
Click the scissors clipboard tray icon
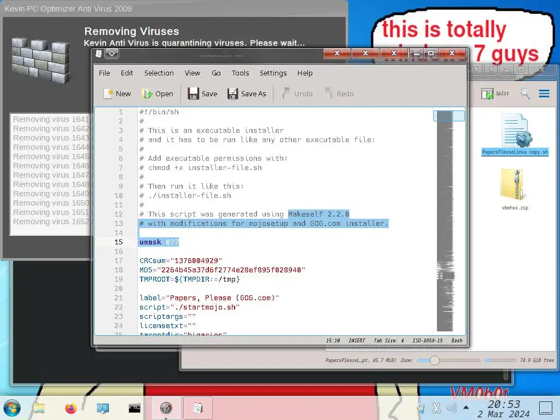pos(436,408)
